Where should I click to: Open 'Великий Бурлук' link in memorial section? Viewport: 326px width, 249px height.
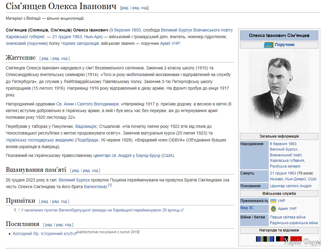pos(74,180)
